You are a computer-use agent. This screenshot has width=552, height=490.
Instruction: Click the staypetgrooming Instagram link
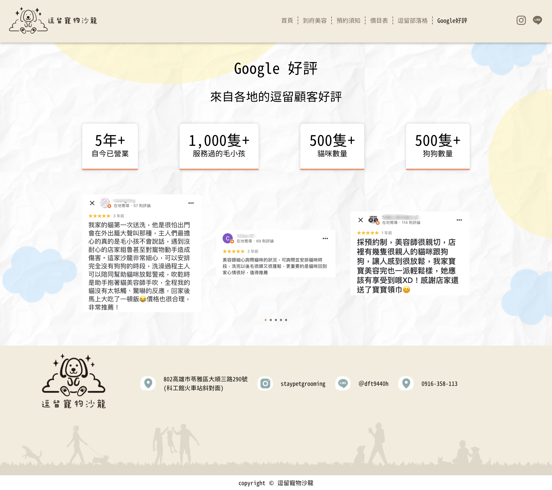pyautogui.click(x=303, y=384)
